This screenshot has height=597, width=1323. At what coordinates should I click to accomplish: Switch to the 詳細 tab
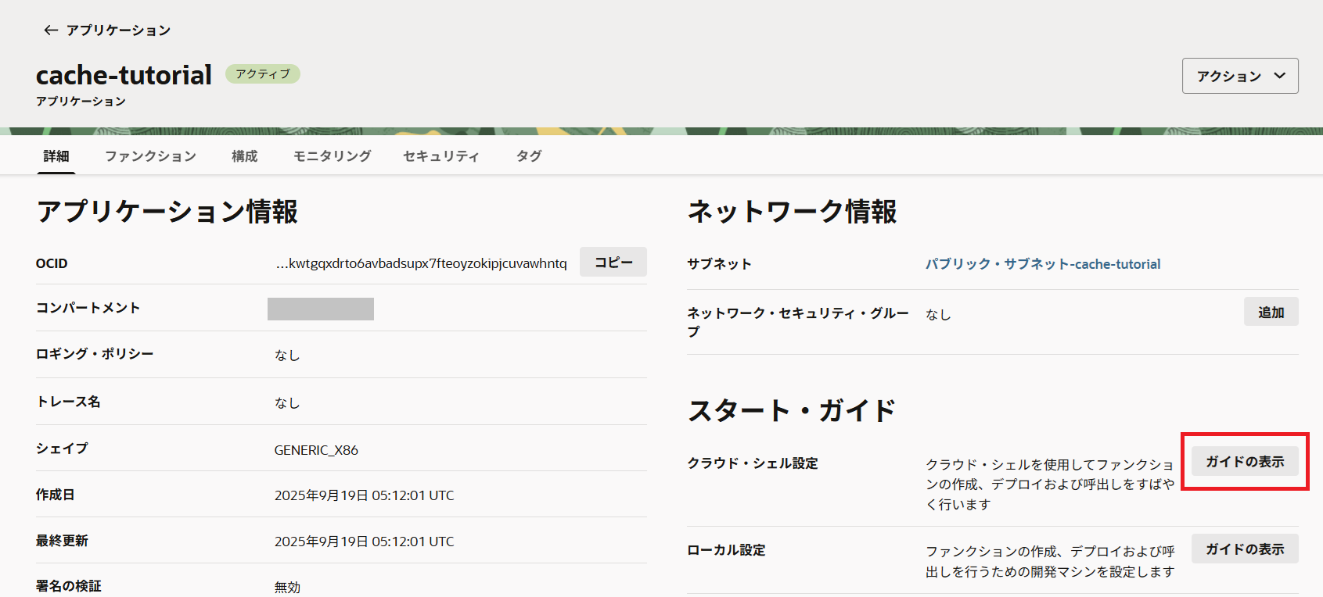click(56, 156)
